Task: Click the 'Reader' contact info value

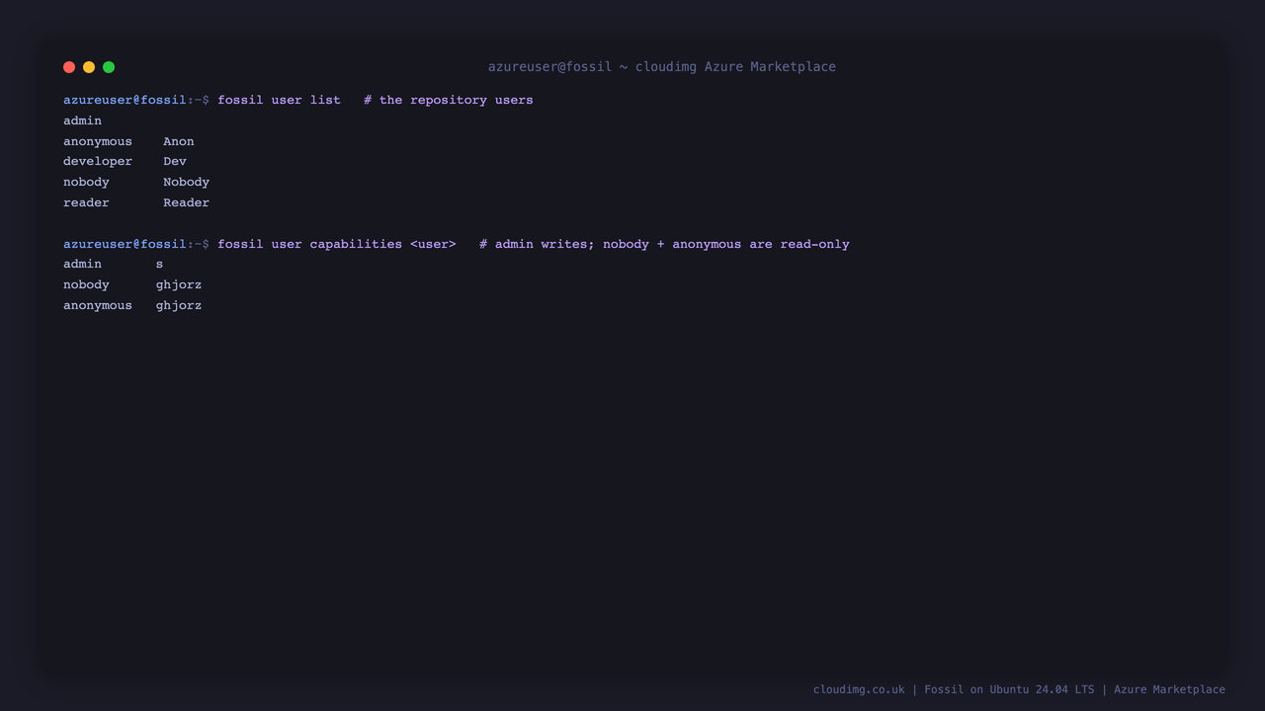Action: click(x=187, y=202)
